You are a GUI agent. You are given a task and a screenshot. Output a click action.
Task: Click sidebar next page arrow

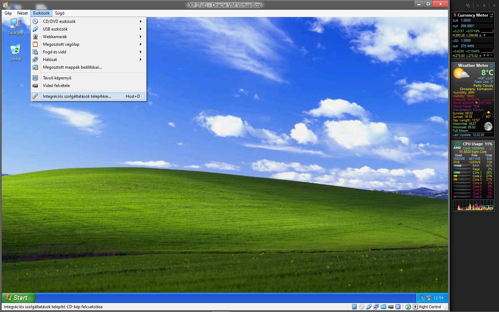[x=485, y=5]
